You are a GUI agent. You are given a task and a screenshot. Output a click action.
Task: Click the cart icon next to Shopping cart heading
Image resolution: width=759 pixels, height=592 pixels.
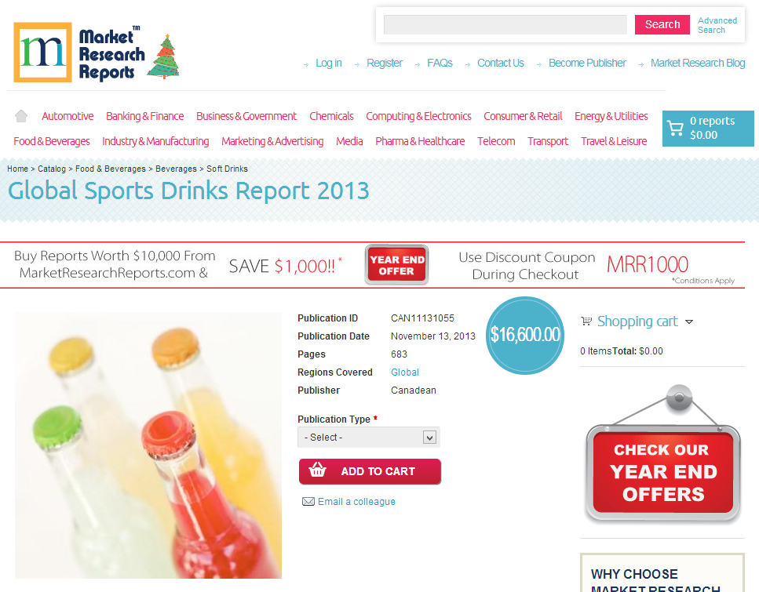[x=587, y=321]
